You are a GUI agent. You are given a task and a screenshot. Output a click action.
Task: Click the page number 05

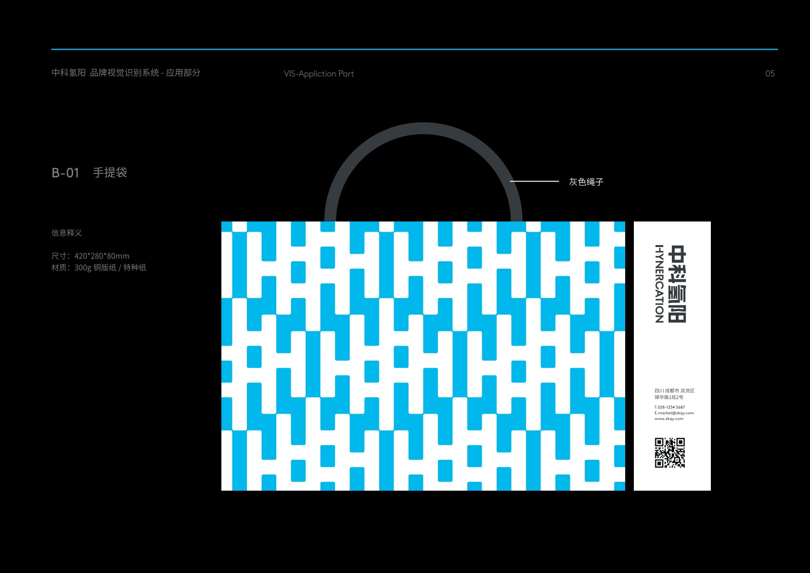770,74
